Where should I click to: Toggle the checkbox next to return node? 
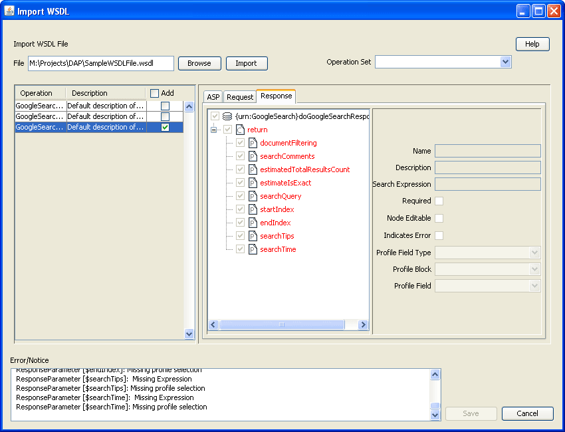click(227, 130)
